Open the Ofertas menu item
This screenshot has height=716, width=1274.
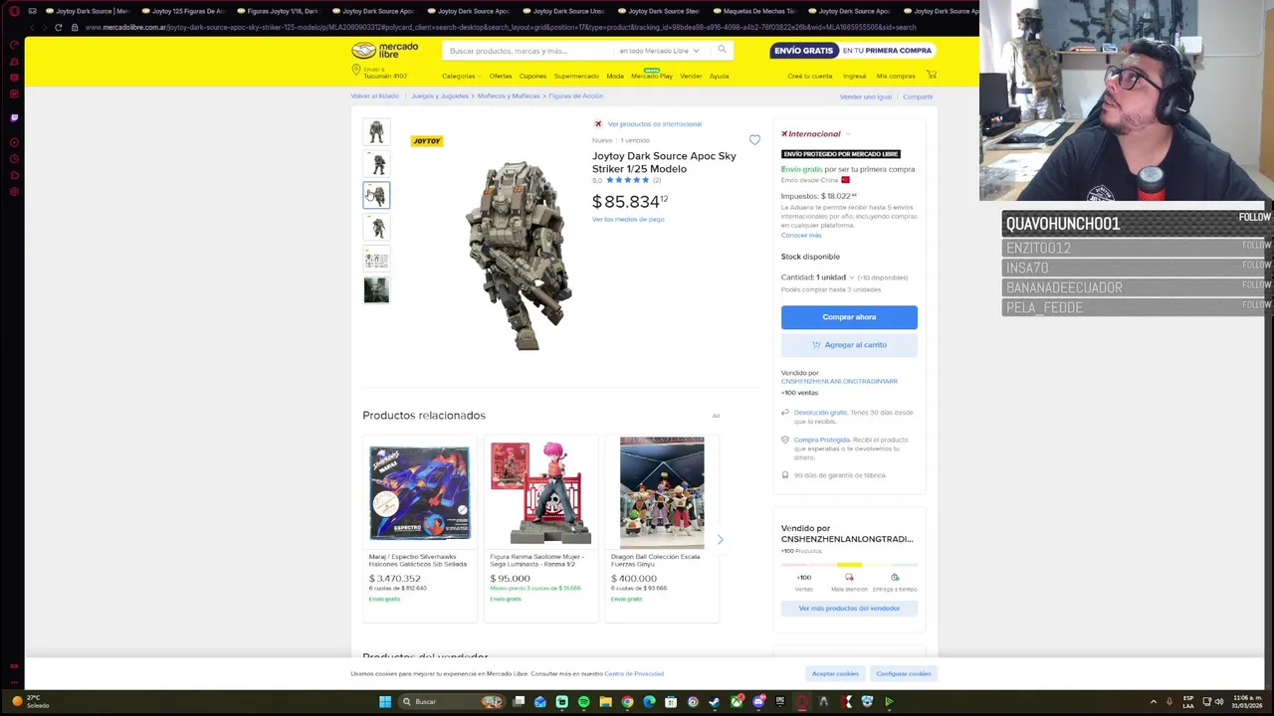[501, 76]
